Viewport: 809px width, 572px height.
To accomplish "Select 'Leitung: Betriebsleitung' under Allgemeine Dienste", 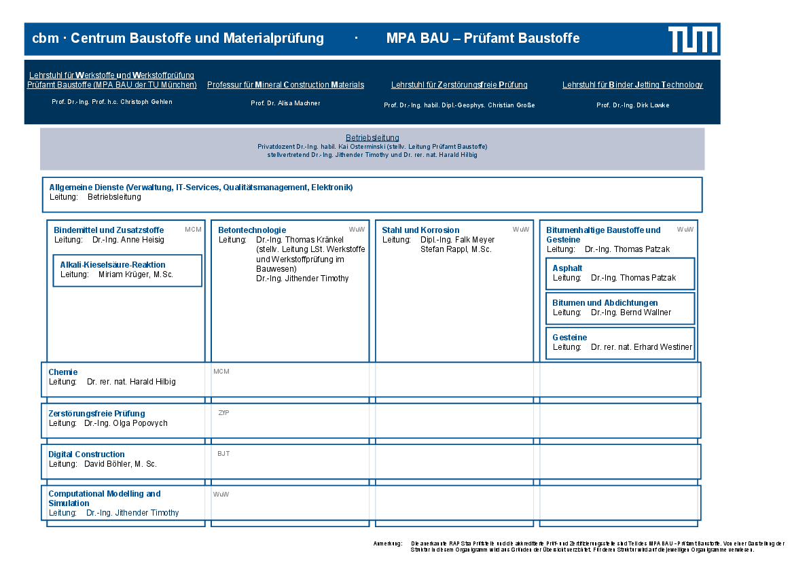I will tap(95, 197).
